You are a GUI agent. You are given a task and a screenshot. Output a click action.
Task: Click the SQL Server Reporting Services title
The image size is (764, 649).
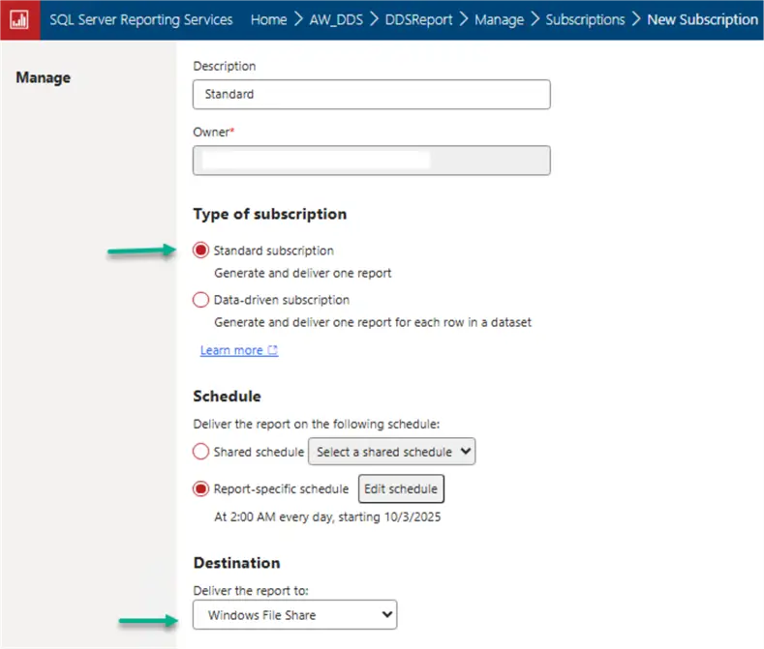141,19
